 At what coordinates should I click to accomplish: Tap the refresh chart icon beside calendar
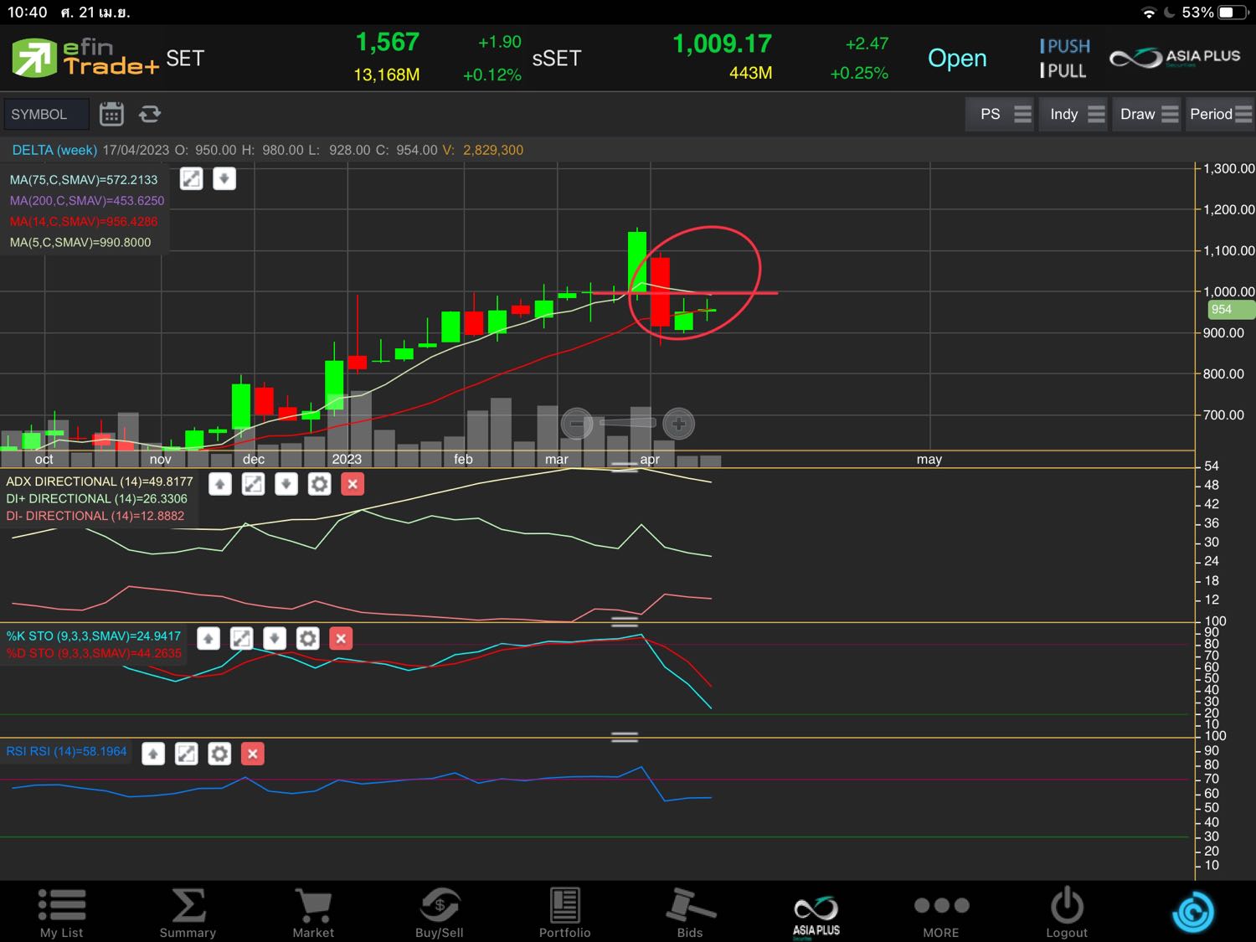150,114
